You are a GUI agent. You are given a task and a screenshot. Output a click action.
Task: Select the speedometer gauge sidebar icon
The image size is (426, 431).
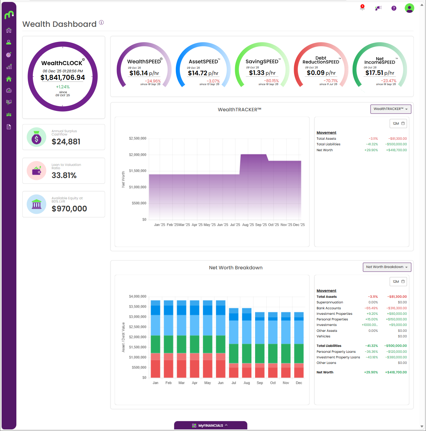pyautogui.click(x=9, y=90)
